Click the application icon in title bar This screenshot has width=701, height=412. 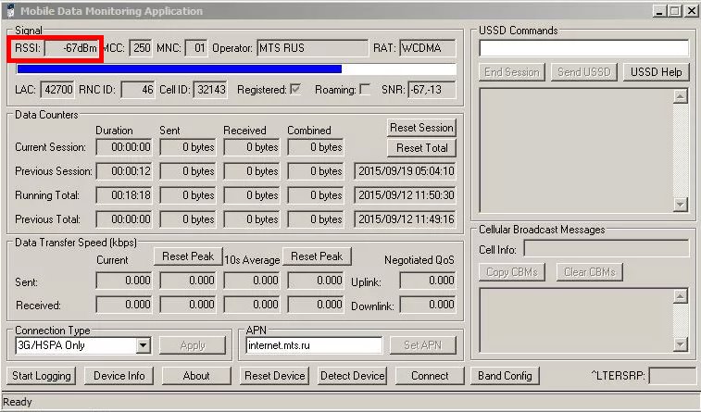point(11,10)
